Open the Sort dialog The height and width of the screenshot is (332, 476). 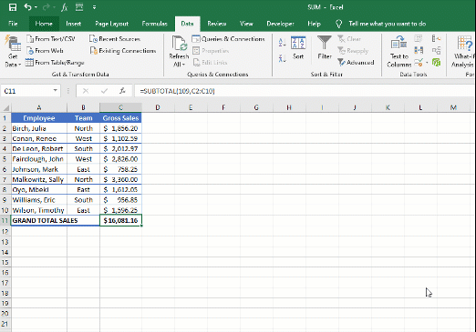[x=298, y=48]
